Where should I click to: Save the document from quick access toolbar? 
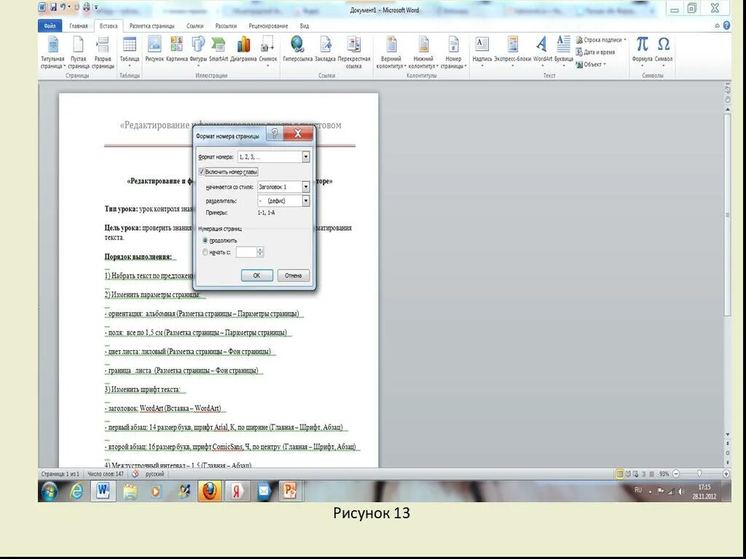[x=52, y=7]
